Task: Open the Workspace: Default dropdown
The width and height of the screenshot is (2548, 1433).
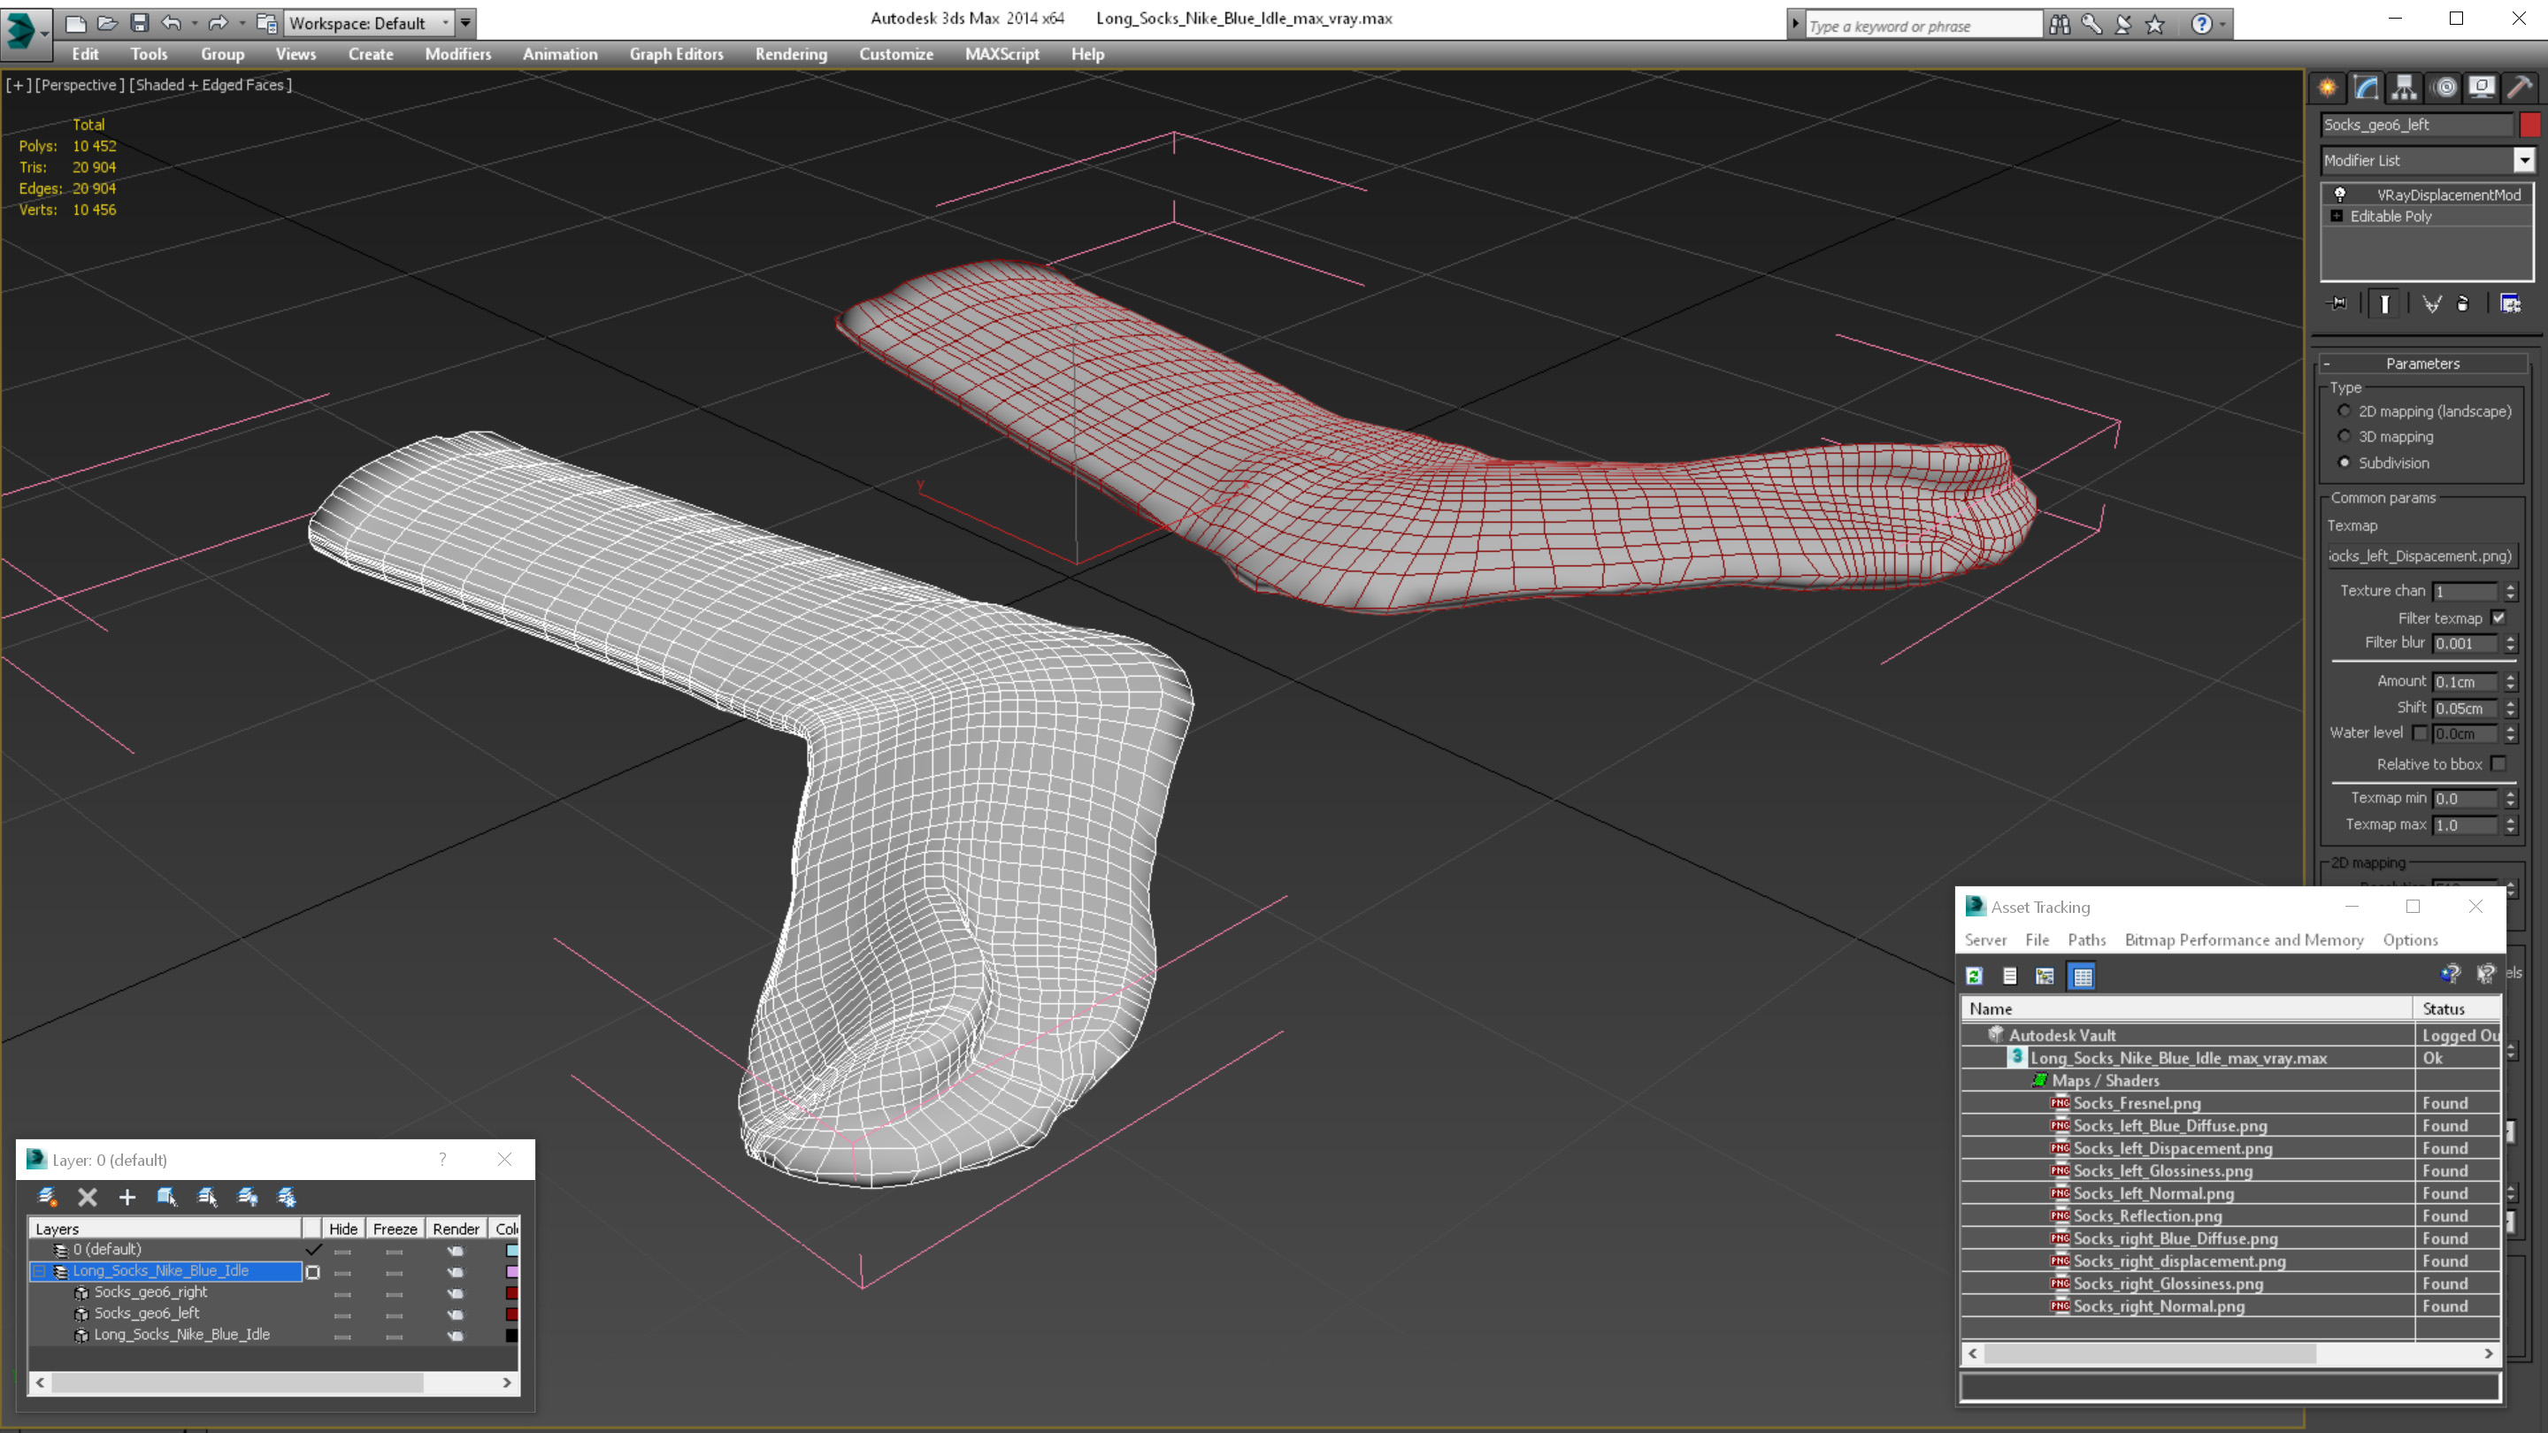Action: point(445,23)
